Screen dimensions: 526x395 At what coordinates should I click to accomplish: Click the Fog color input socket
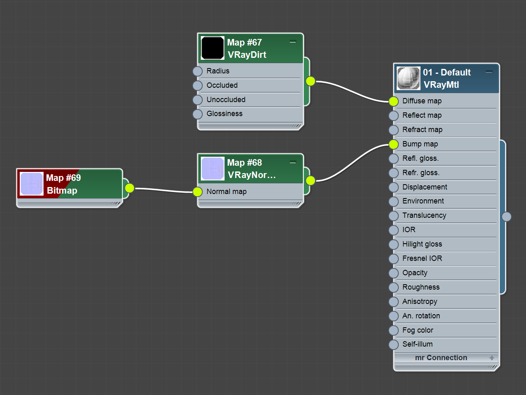click(393, 330)
